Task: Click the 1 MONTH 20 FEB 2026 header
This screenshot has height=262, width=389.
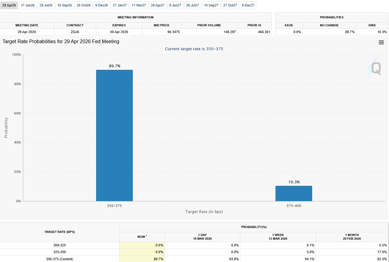Action: tap(352, 237)
